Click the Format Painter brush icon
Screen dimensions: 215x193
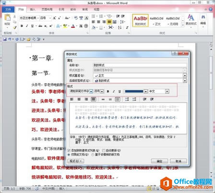tap(15, 27)
